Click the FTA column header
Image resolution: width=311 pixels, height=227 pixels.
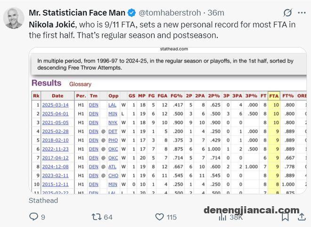coord(274,96)
